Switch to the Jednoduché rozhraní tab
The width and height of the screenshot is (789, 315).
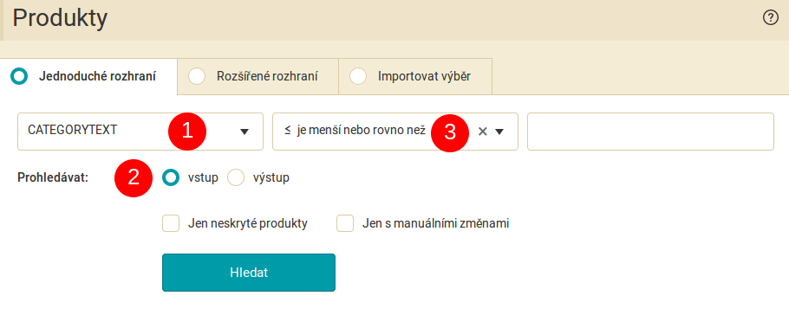[x=88, y=77]
